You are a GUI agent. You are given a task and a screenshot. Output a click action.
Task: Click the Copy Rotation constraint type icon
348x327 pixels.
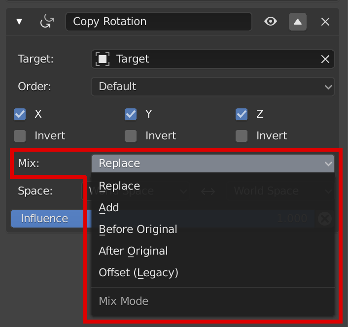click(x=47, y=21)
